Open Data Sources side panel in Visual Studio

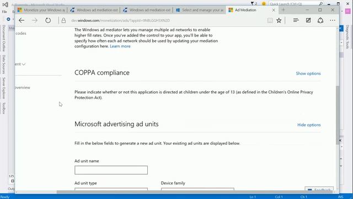(x=4, y=64)
